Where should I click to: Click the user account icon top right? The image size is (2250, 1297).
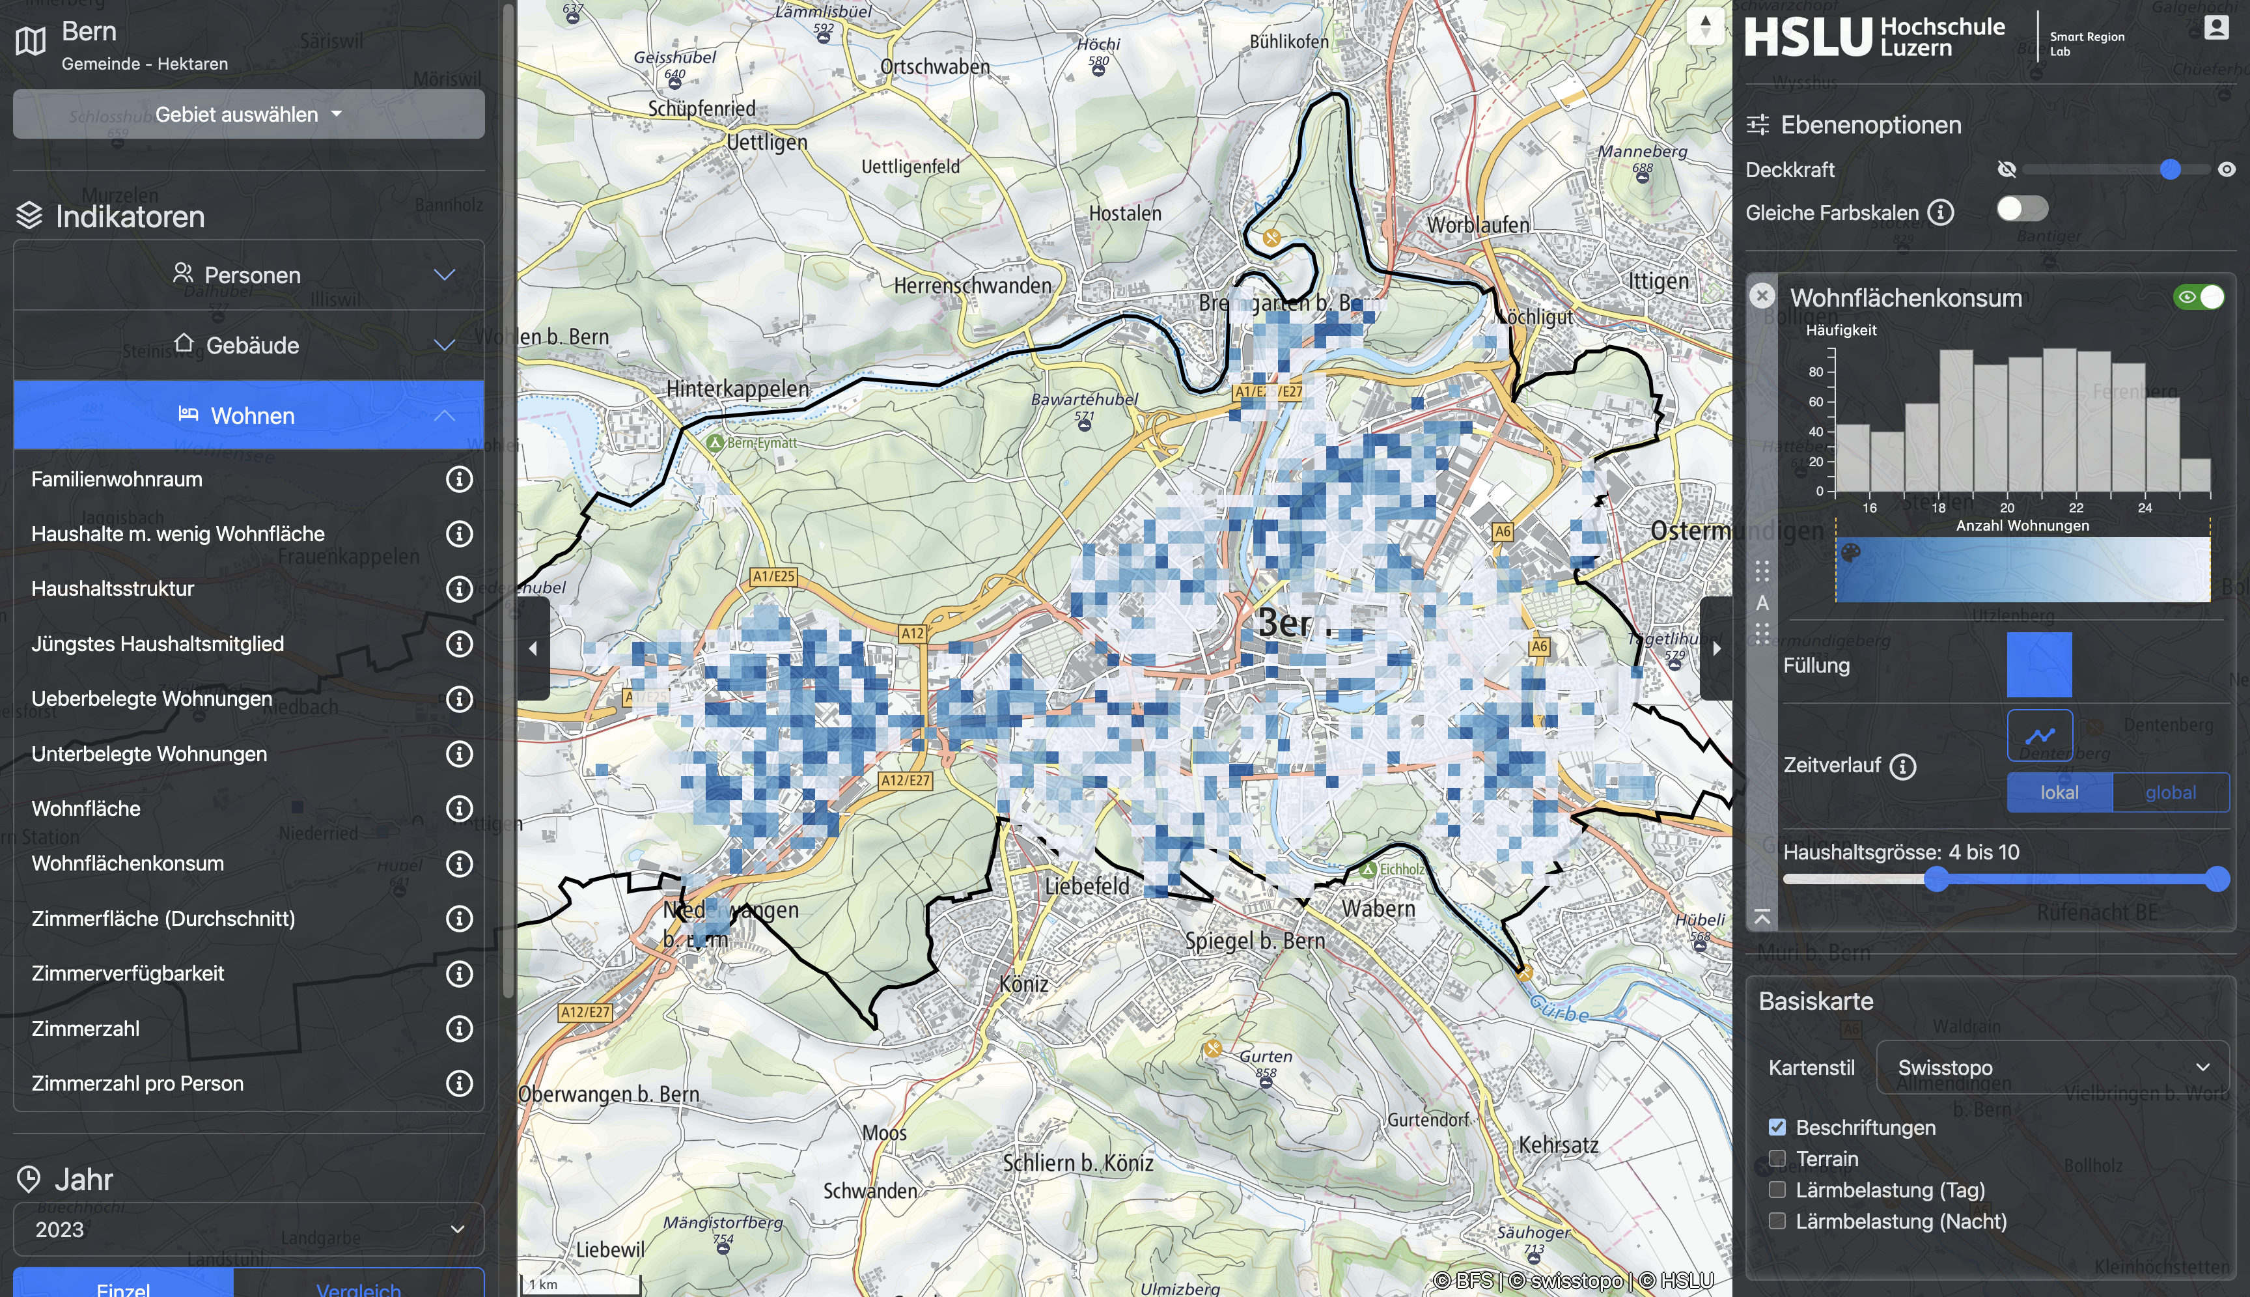tap(2216, 27)
